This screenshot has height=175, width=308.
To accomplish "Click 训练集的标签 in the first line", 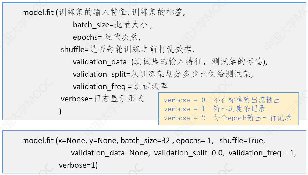I will pos(158,12).
